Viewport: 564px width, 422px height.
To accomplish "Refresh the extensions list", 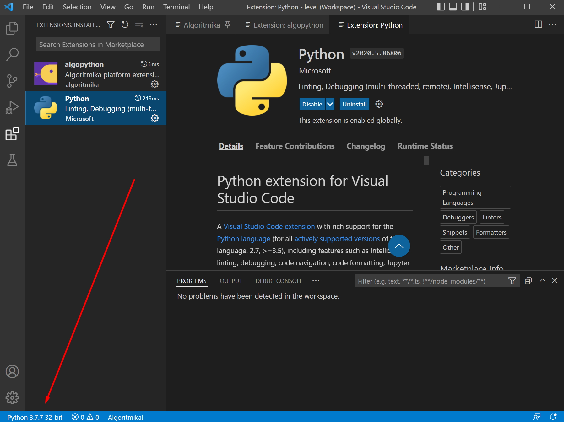I will tap(125, 24).
